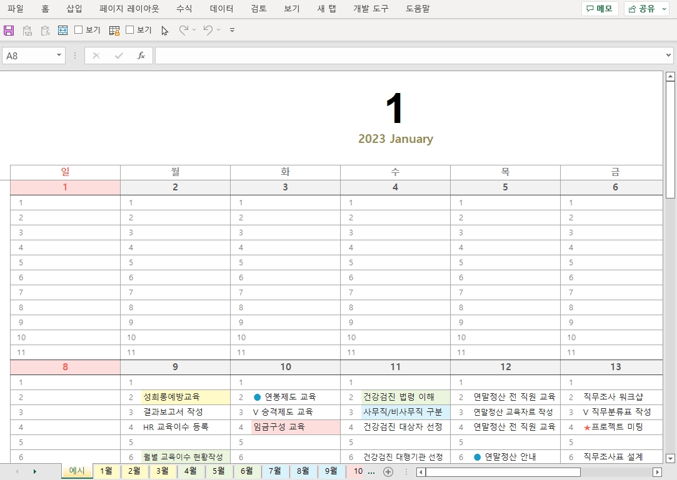Open the Undo history dropdown arrow
This screenshot has width=677, height=480.
click(x=218, y=30)
